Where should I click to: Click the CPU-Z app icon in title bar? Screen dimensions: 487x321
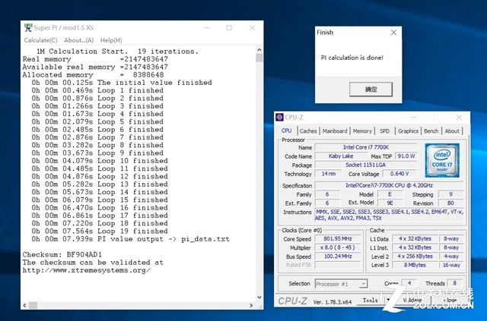click(279, 117)
